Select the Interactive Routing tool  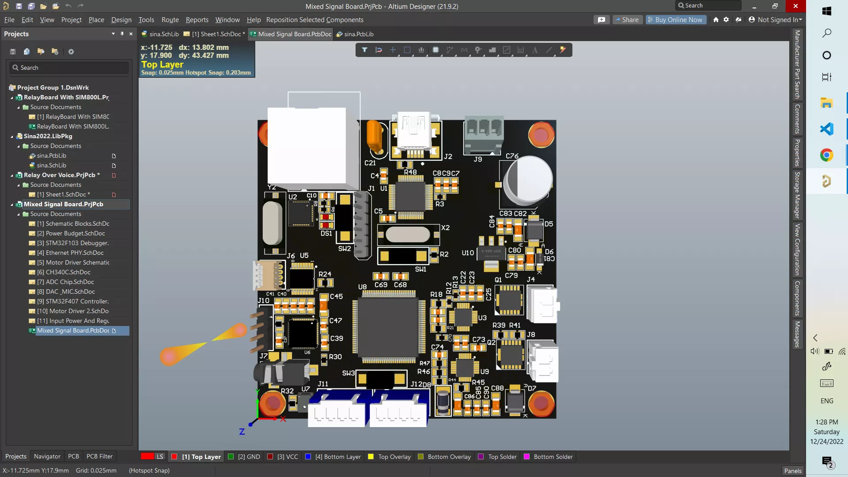tap(450, 50)
